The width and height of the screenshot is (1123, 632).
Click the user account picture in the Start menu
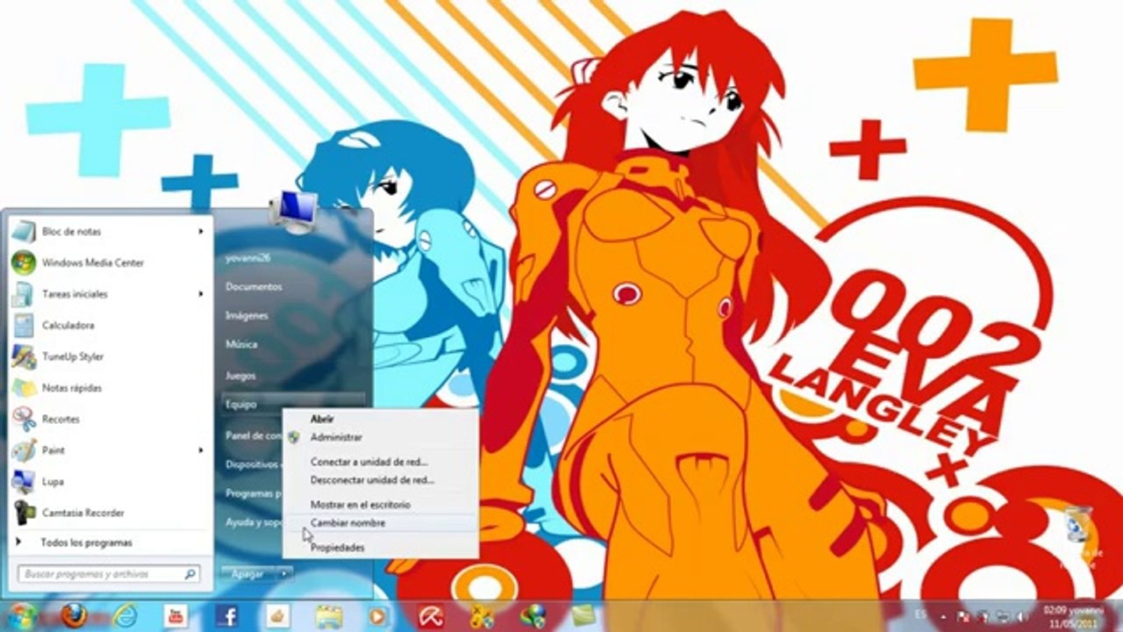pos(294,211)
